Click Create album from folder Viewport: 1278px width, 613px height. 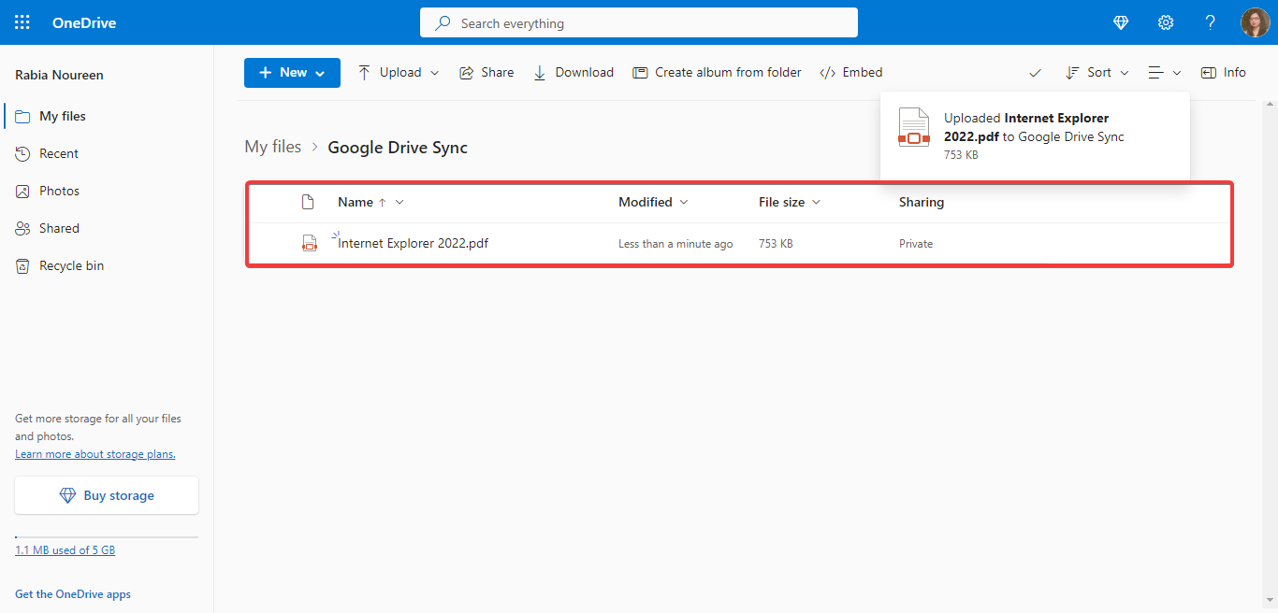click(718, 72)
